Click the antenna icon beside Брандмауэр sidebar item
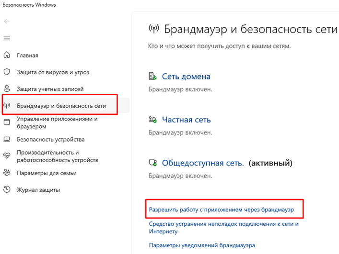This screenshot has width=339, height=254. pyautogui.click(x=7, y=106)
